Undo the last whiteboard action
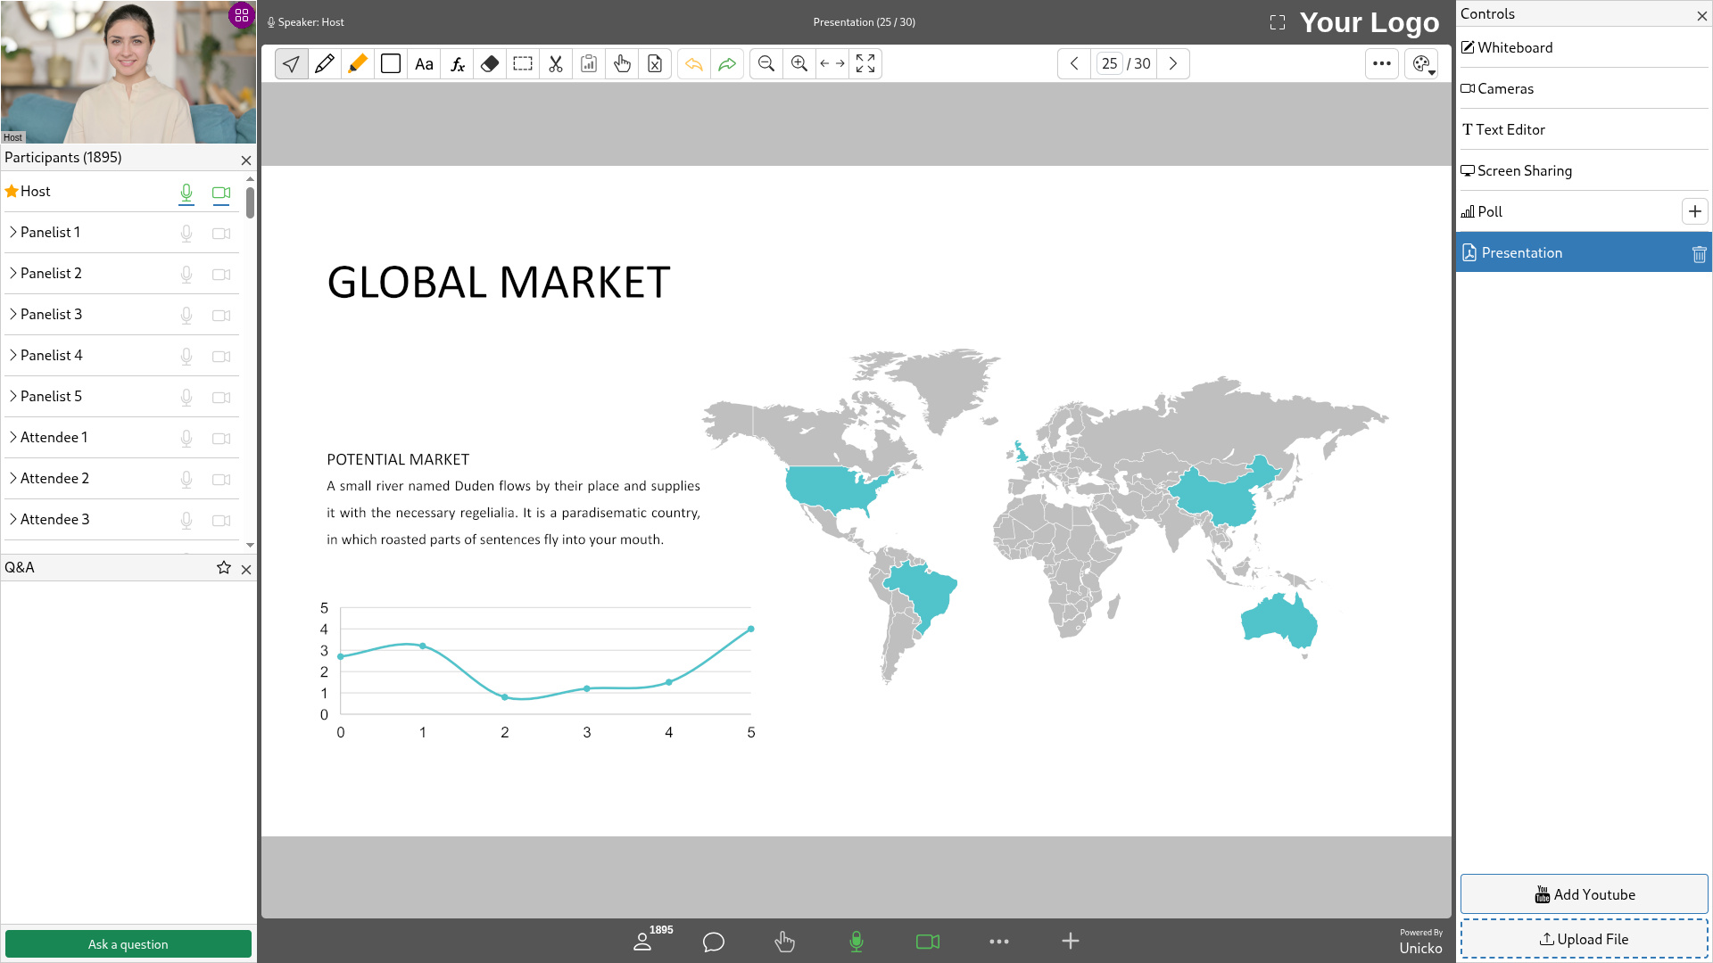The image size is (1713, 963). coord(694,63)
